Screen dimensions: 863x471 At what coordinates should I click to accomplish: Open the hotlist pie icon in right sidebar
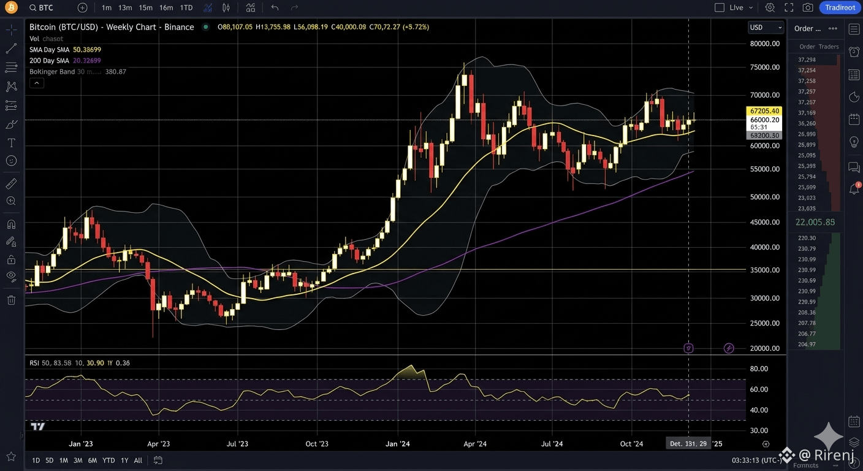pos(854,97)
